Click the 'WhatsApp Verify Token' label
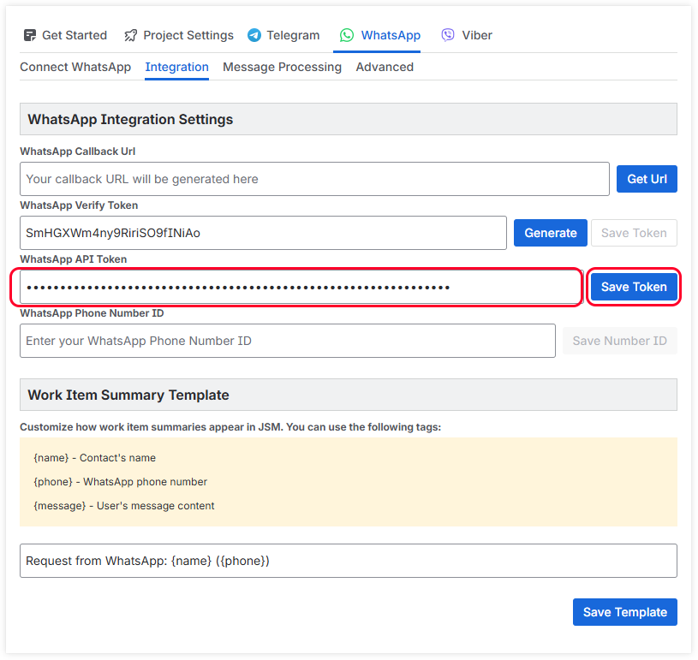 tap(79, 205)
